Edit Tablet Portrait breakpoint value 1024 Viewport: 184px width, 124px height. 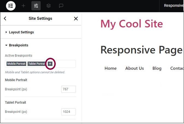coord(69,112)
